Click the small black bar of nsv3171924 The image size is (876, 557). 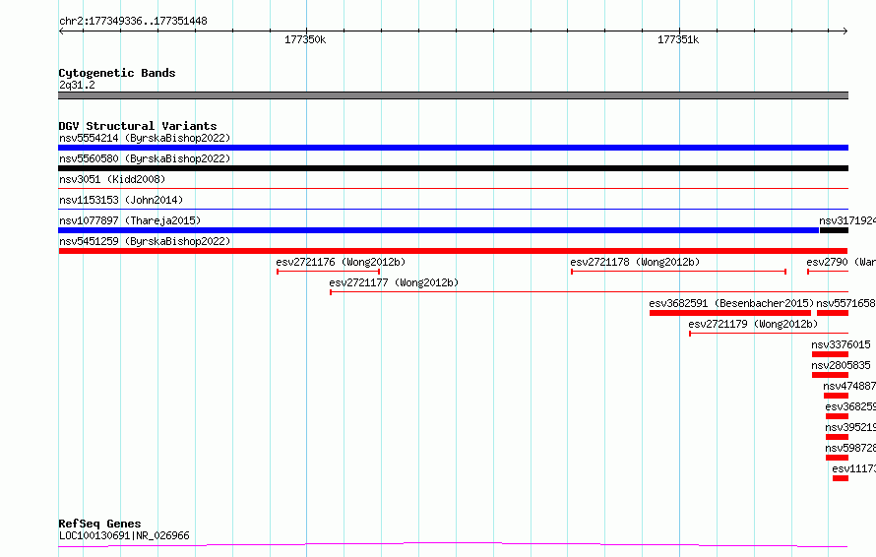coord(834,230)
